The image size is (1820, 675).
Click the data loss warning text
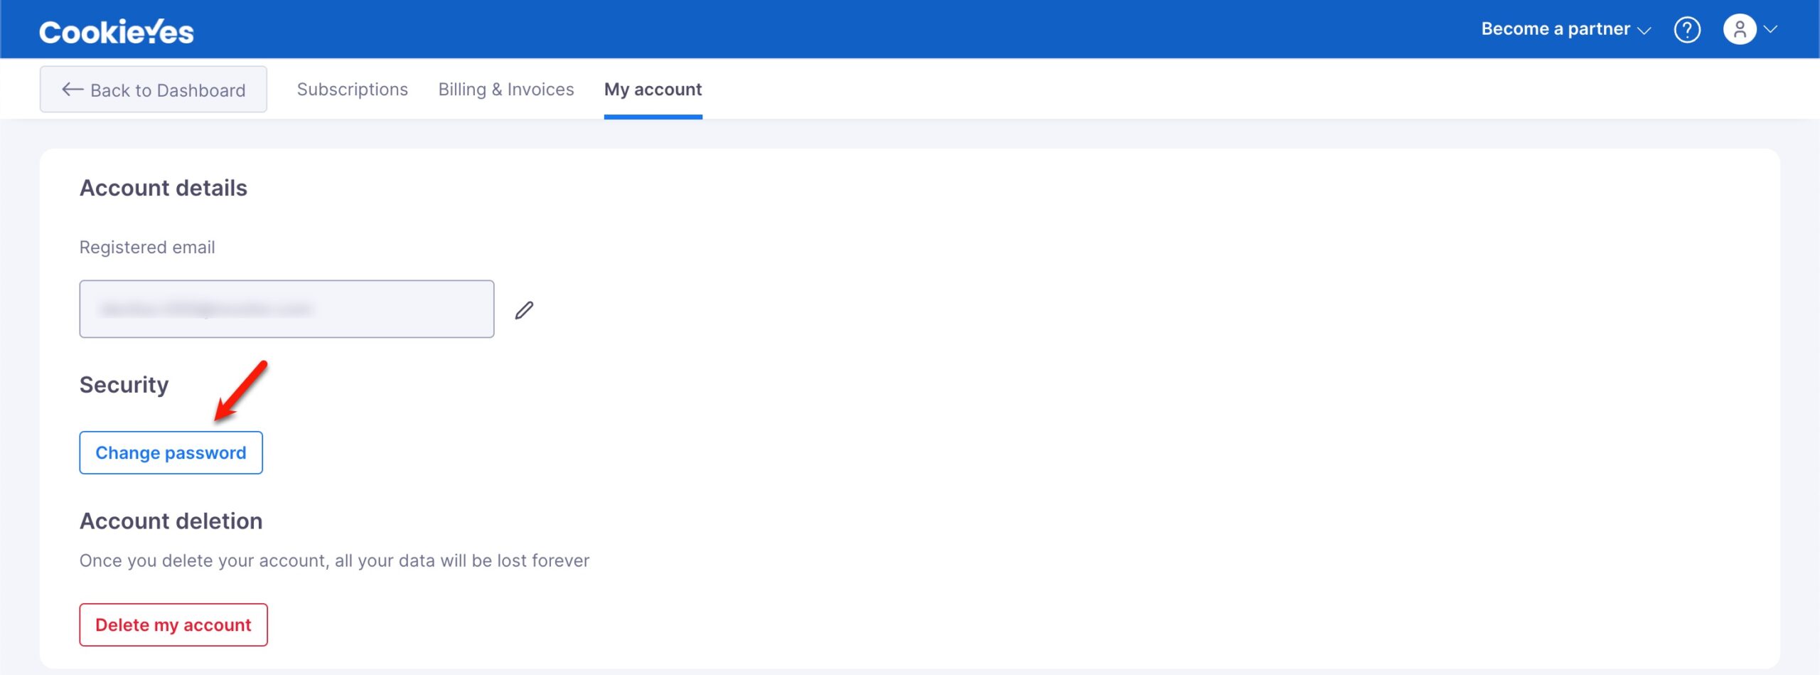(334, 560)
